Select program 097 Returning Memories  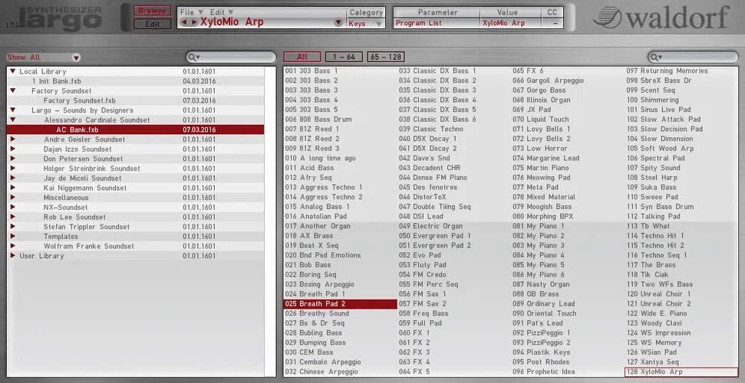[682, 70]
